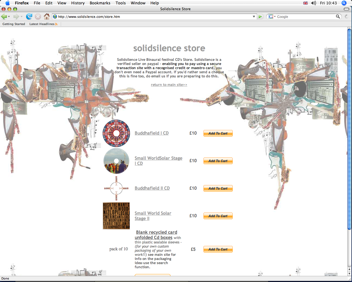Click the search magnifier icon
Image resolution: width=352 pixels, height=282 pixels.
click(338, 17)
